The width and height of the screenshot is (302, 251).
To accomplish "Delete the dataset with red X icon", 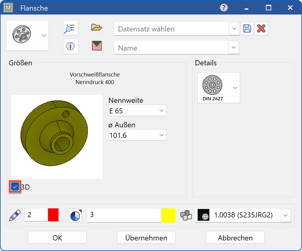I will tap(261, 29).
